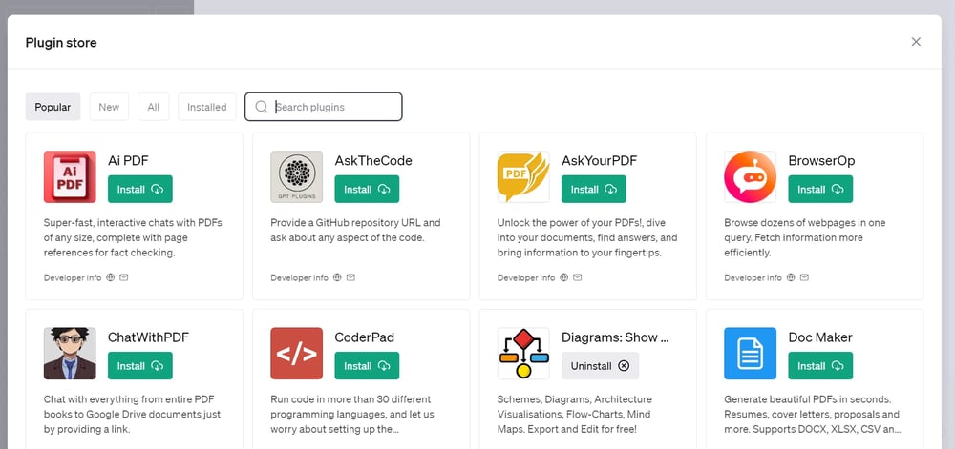Open BrowserOp developer website globe icon
This screenshot has height=449, width=955.
(x=791, y=277)
